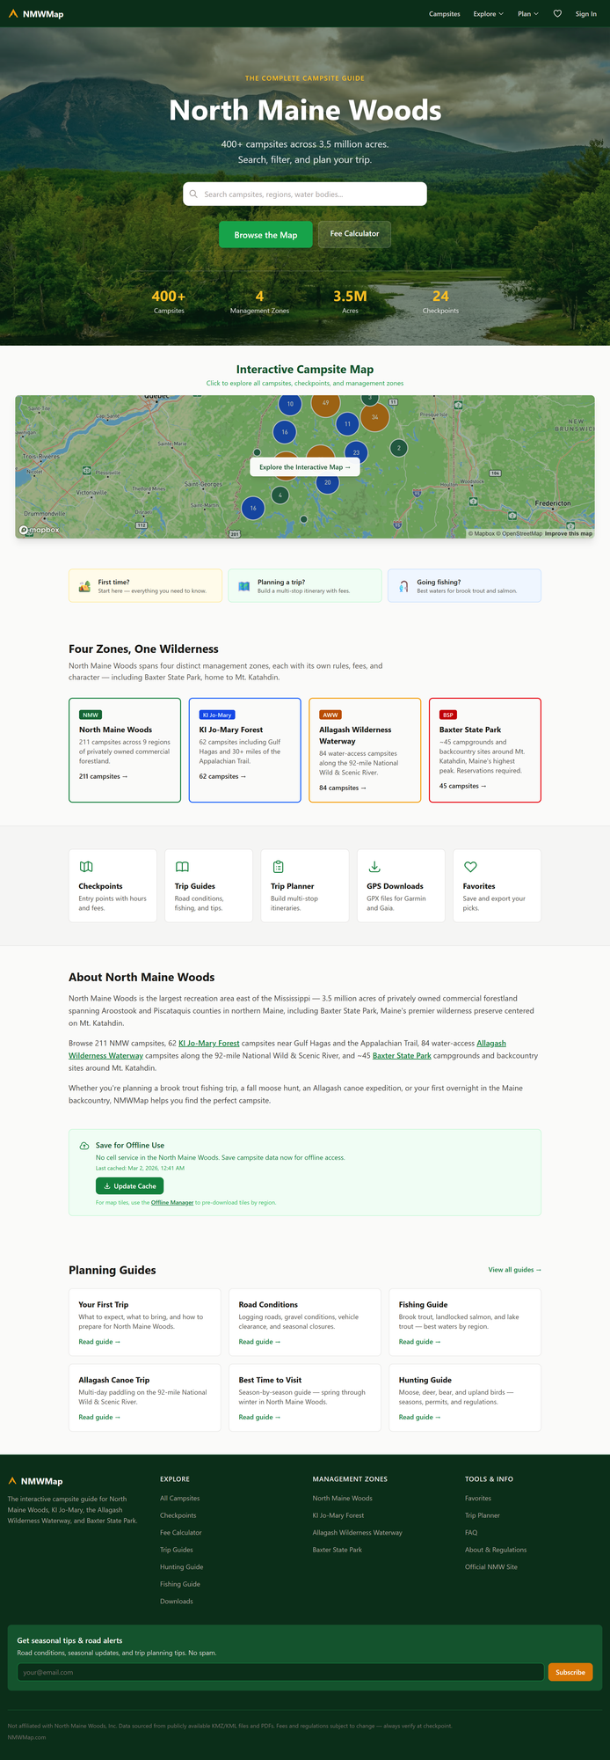Open map cluster marker labeled 34

coord(375,417)
